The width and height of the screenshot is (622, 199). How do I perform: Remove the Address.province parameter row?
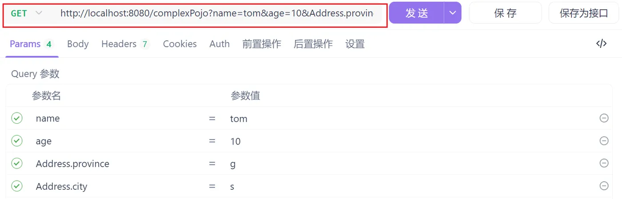604,163
